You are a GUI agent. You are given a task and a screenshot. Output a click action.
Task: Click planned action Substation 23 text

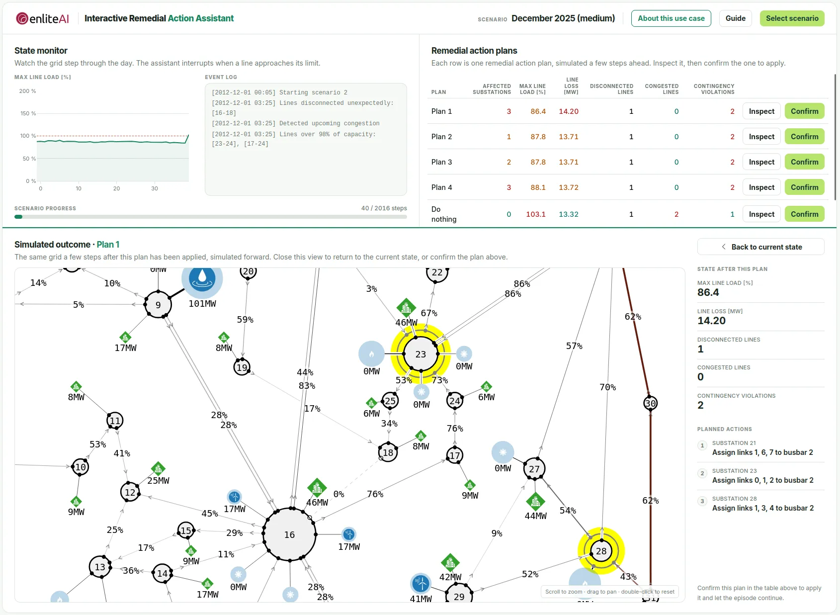[762, 476]
